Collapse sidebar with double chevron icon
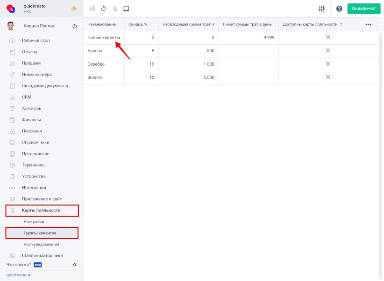Image resolution: width=384 pixels, height=281 pixels. 75,265
